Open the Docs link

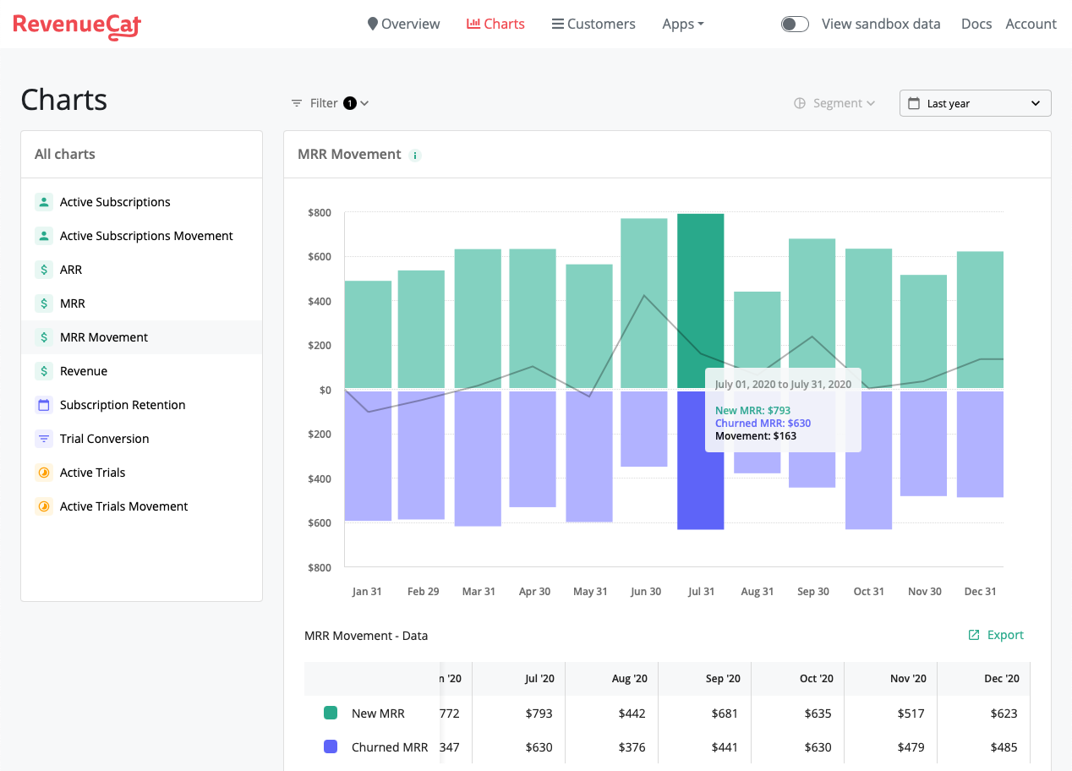(976, 24)
